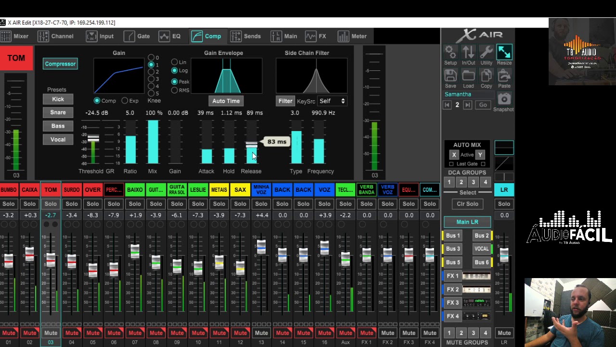Select DCA group 1 button
The height and width of the screenshot is (347, 616).
pos(449,182)
